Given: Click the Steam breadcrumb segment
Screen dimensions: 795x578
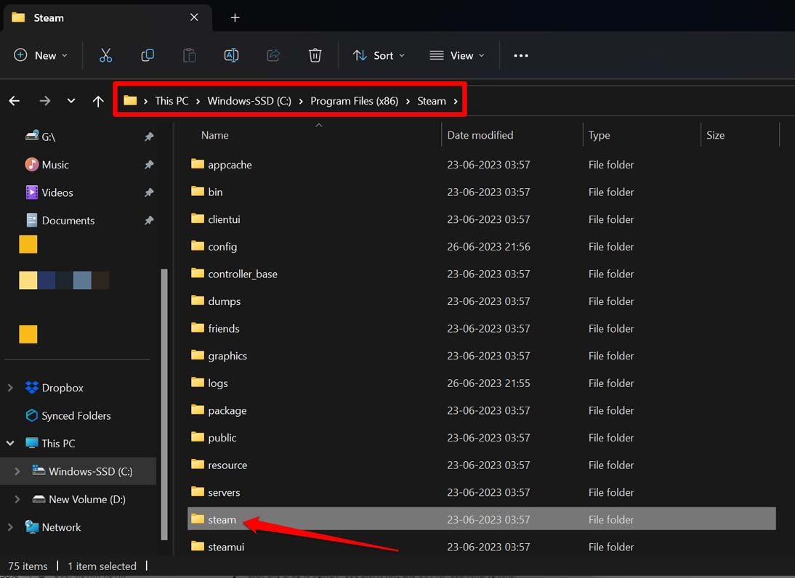Looking at the screenshot, I should click(x=432, y=101).
